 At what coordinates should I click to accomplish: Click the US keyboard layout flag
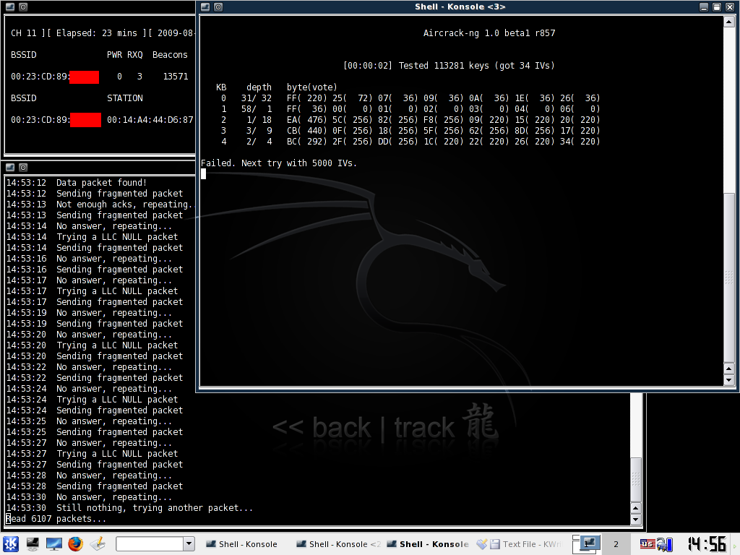(647, 544)
